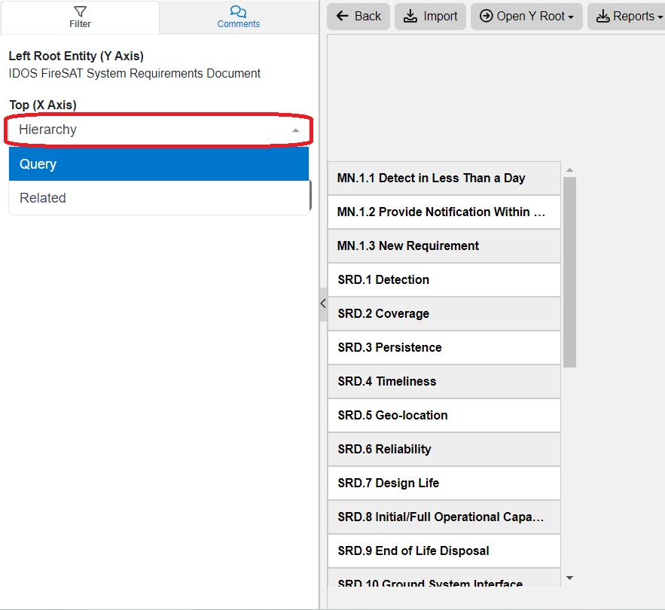Select row MN.1.3 New Requirement

(x=444, y=246)
